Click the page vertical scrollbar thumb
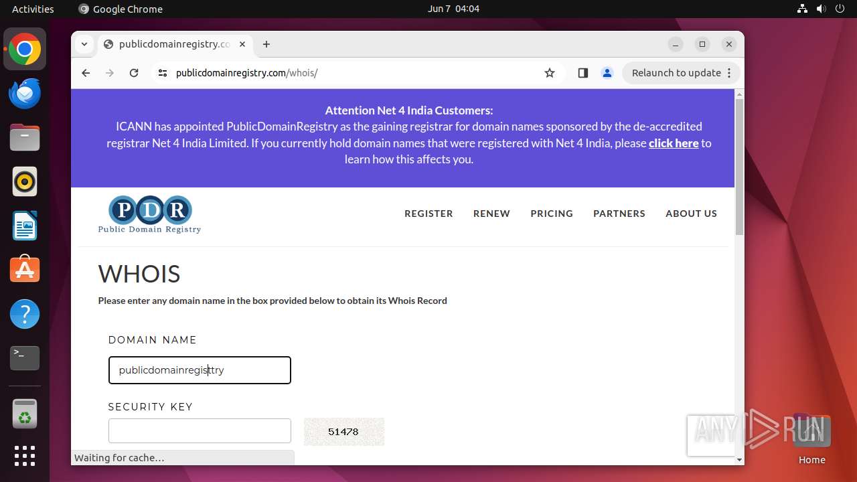This screenshot has height=482, width=857. click(x=739, y=166)
